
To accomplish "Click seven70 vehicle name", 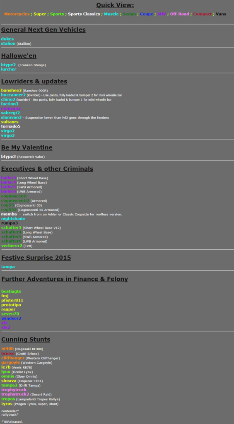I will 10,314.
